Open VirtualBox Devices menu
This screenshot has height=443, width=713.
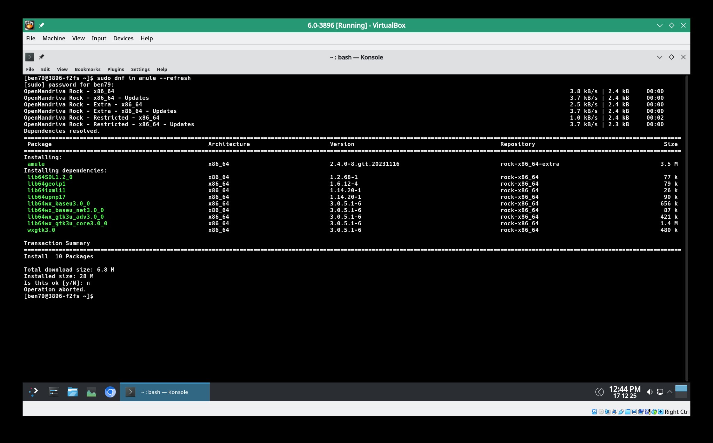click(x=123, y=38)
